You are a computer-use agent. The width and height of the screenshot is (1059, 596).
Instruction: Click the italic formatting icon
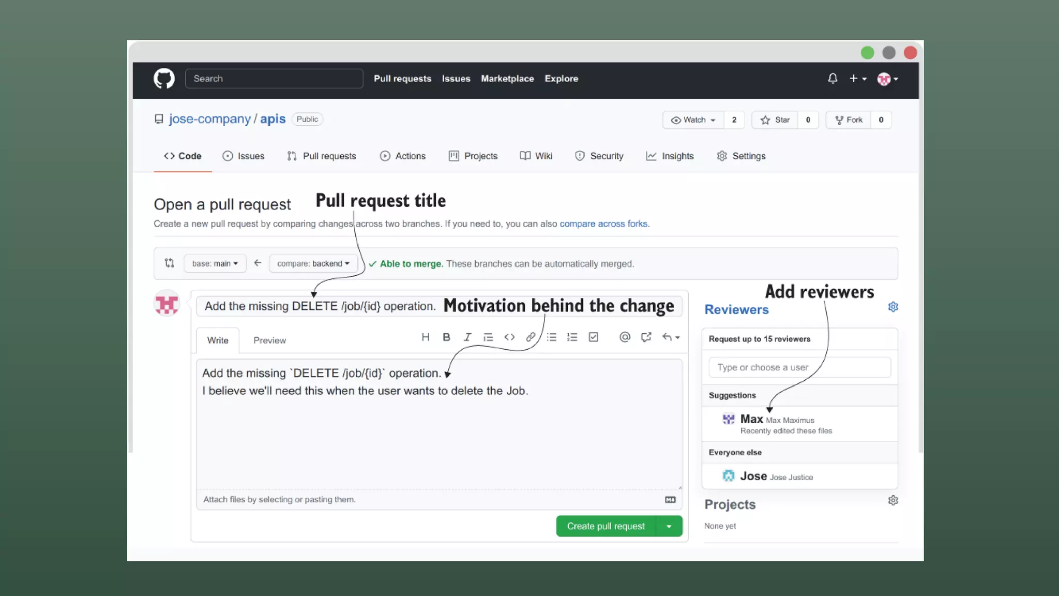pyautogui.click(x=467, y=337)
